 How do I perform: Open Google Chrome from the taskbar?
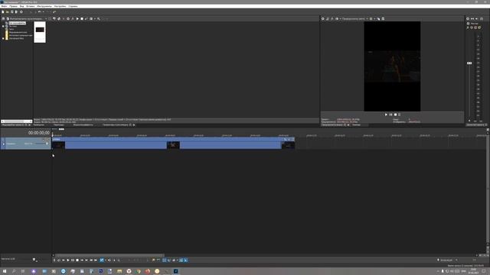point(138,271)
